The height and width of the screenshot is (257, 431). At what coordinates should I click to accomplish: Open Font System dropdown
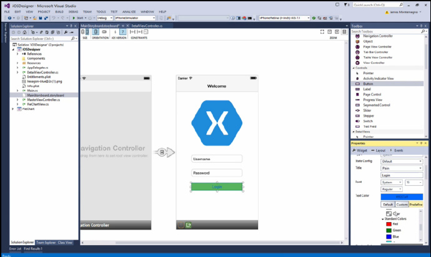pyautogui.click(x=392, y=182)
